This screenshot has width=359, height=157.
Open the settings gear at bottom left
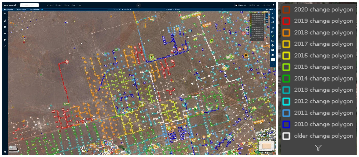[5, 152]
